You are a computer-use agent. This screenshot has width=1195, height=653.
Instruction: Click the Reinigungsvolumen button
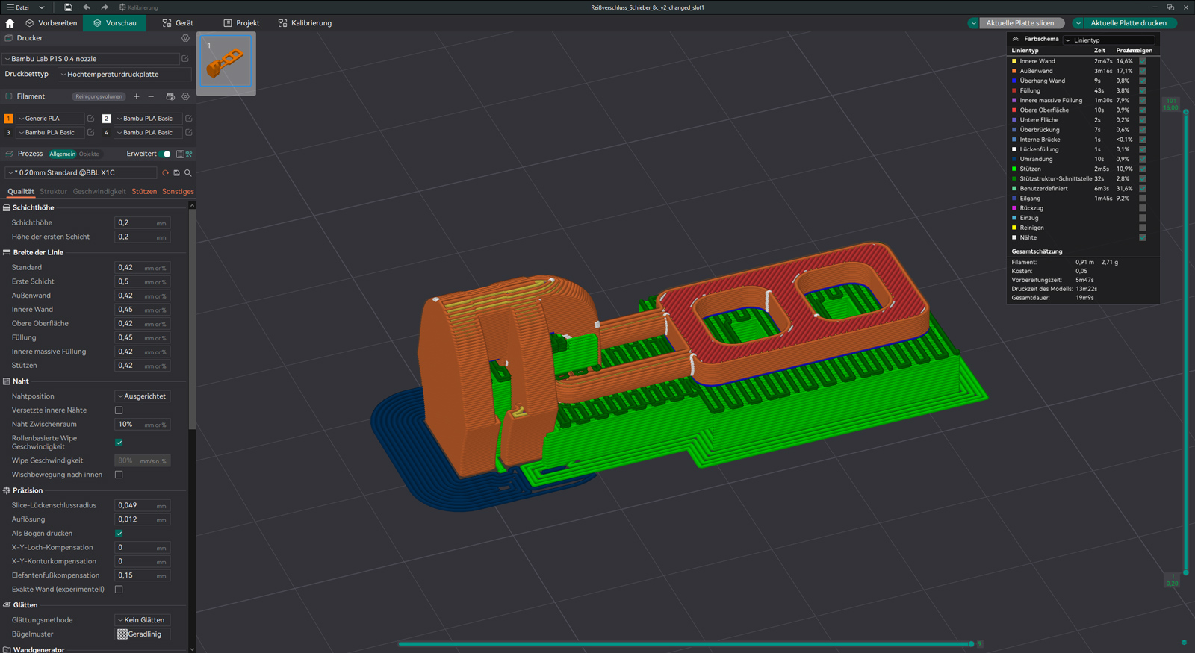[98, 96]
